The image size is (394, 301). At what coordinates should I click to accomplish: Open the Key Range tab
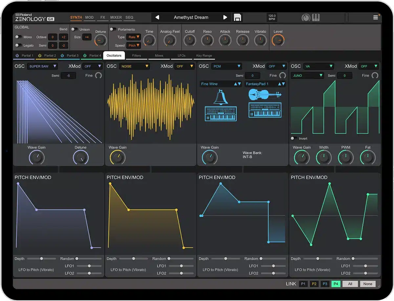(x=204, y=56)
